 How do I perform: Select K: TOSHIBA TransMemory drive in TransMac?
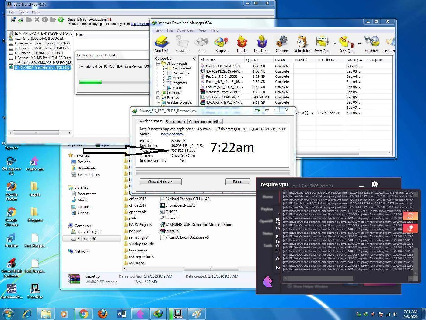[x=42, y=68]
